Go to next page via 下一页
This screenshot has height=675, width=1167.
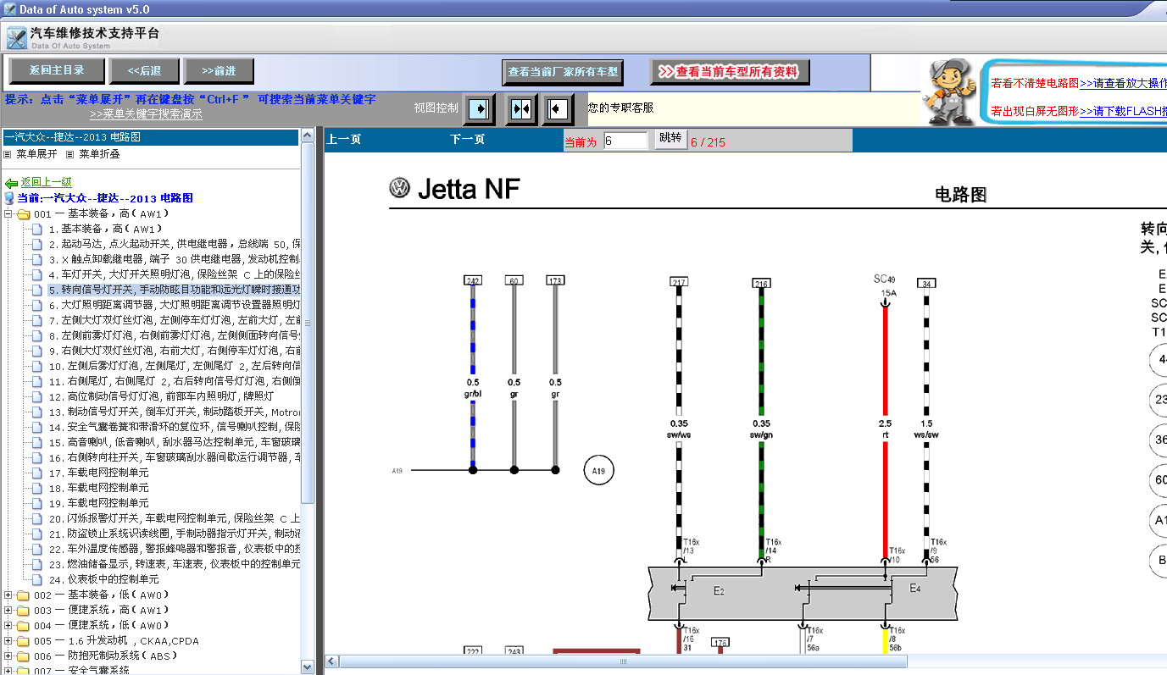(x=467, y=139)
